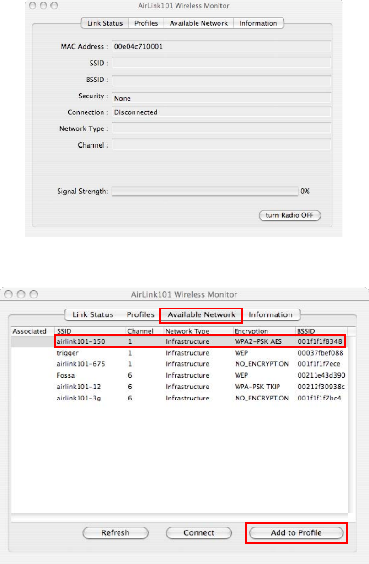
Task: Click NO_ENCRYPTION cell of airlink101-675
Action: pos(262,364)
